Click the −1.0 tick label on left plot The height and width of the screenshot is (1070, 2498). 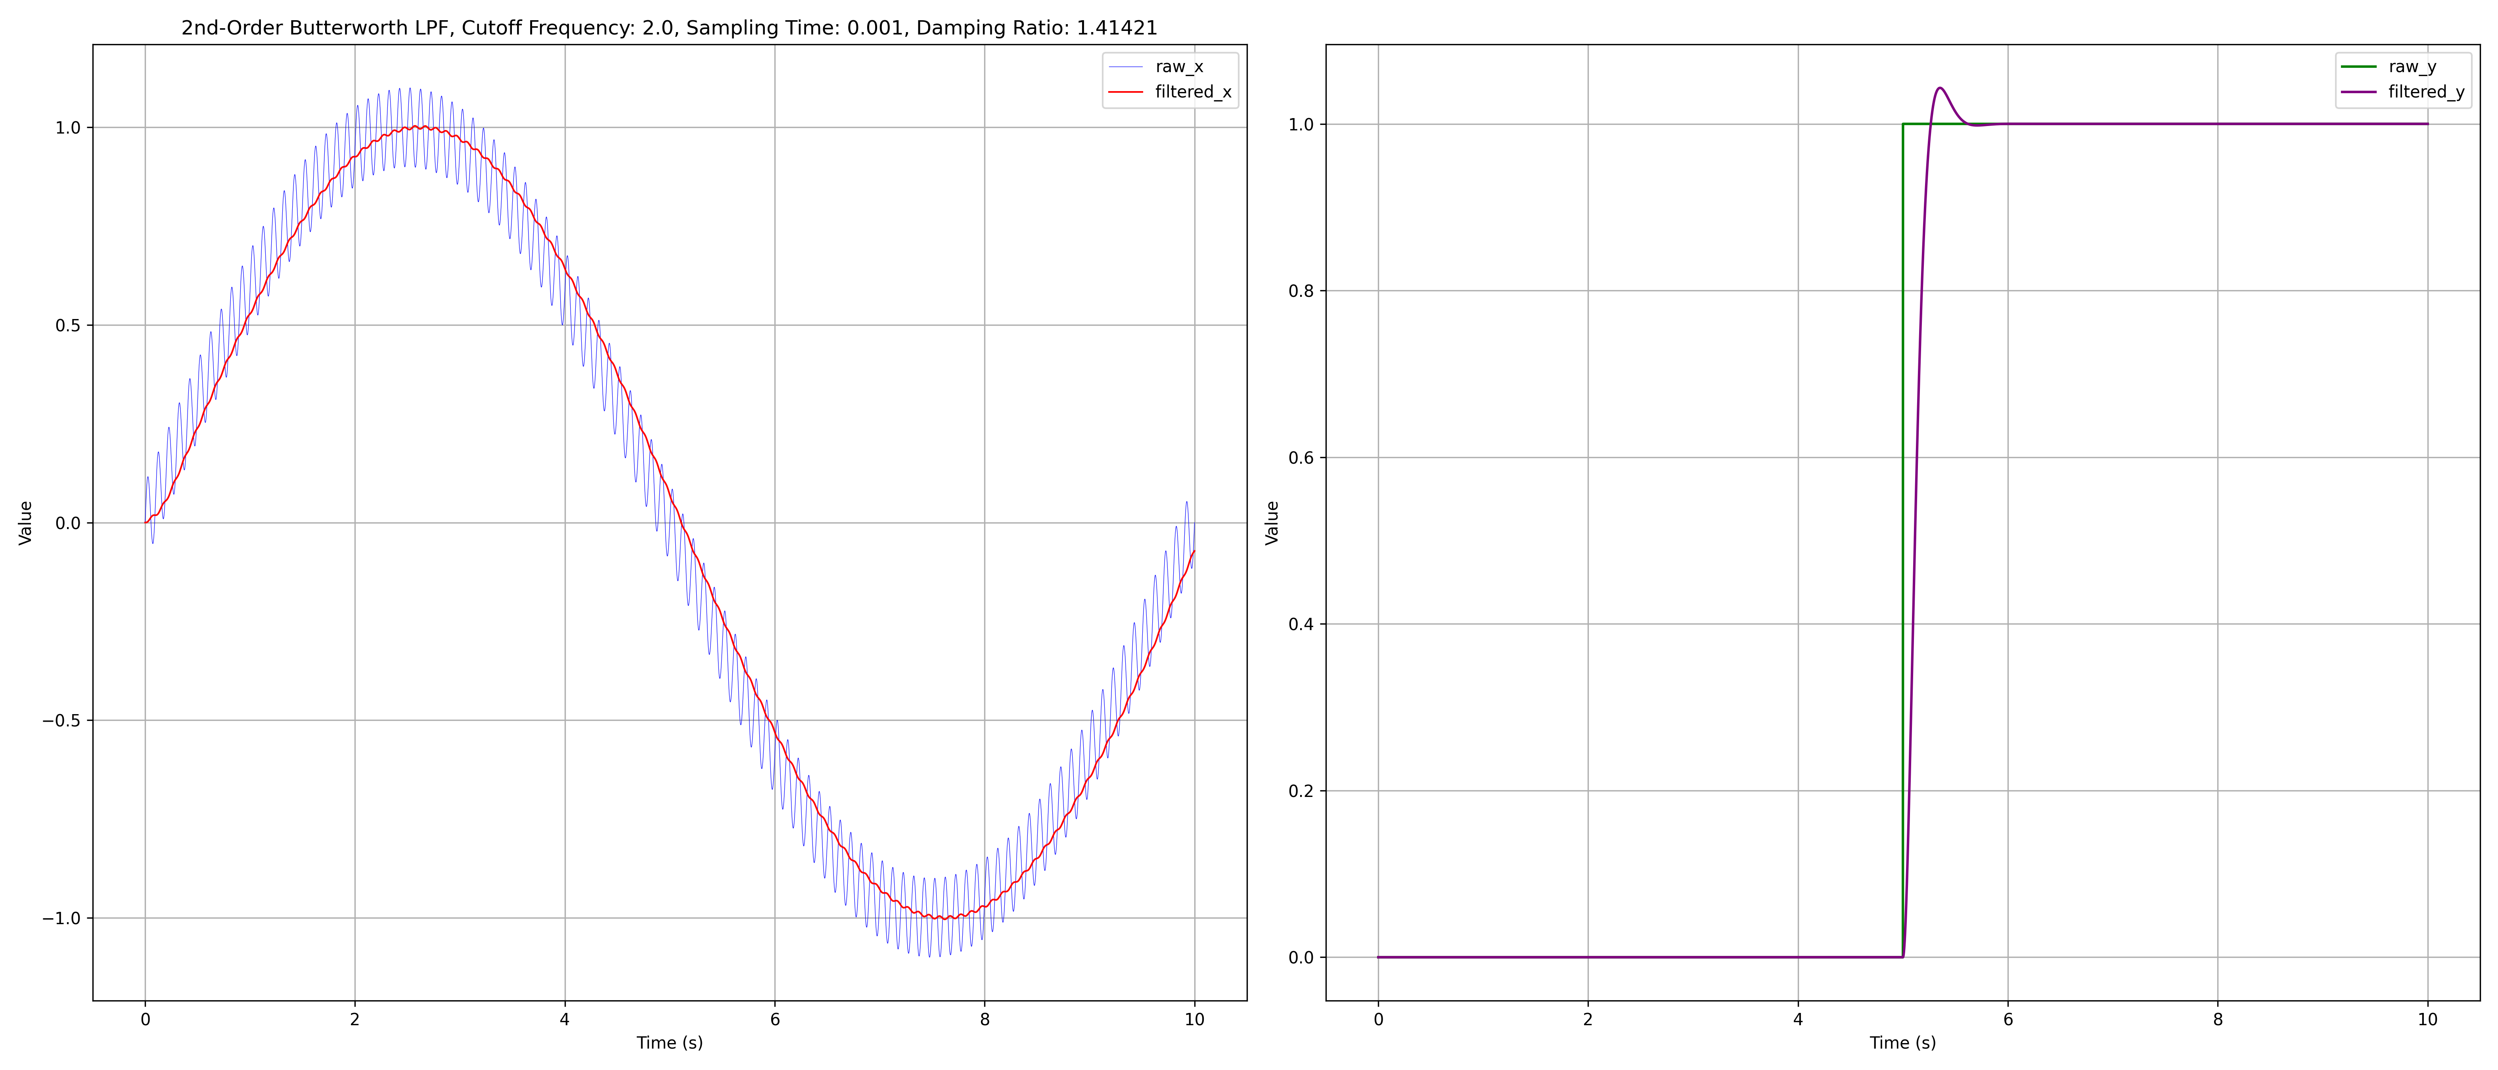point(61,918)
